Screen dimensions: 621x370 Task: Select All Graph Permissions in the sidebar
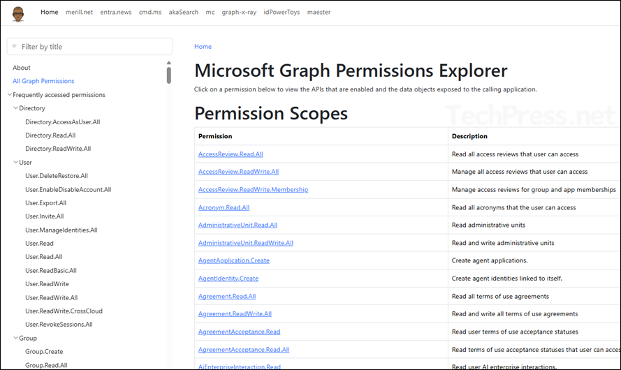pos(43,82)
